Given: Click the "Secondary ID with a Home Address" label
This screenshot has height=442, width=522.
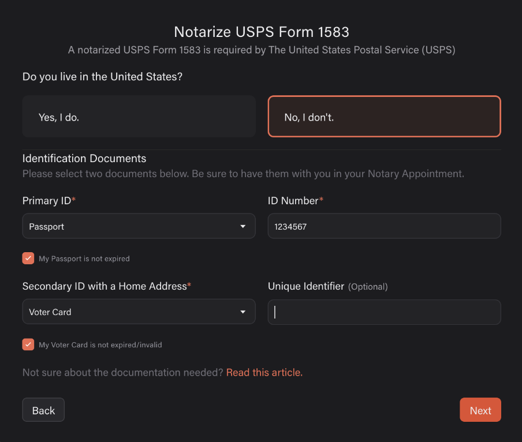Looking at the screenshot, I should coord(105,286).
